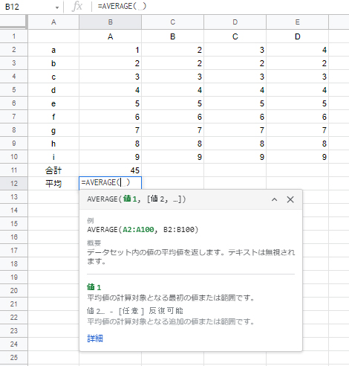Select column A header
The height and width of the screenshot is (366, 349).
53,22
